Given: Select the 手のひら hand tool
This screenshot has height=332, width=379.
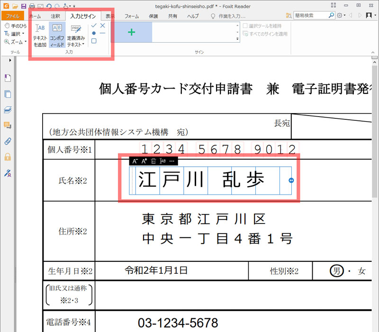Looking at the screenshot, I should coord(16,26).
